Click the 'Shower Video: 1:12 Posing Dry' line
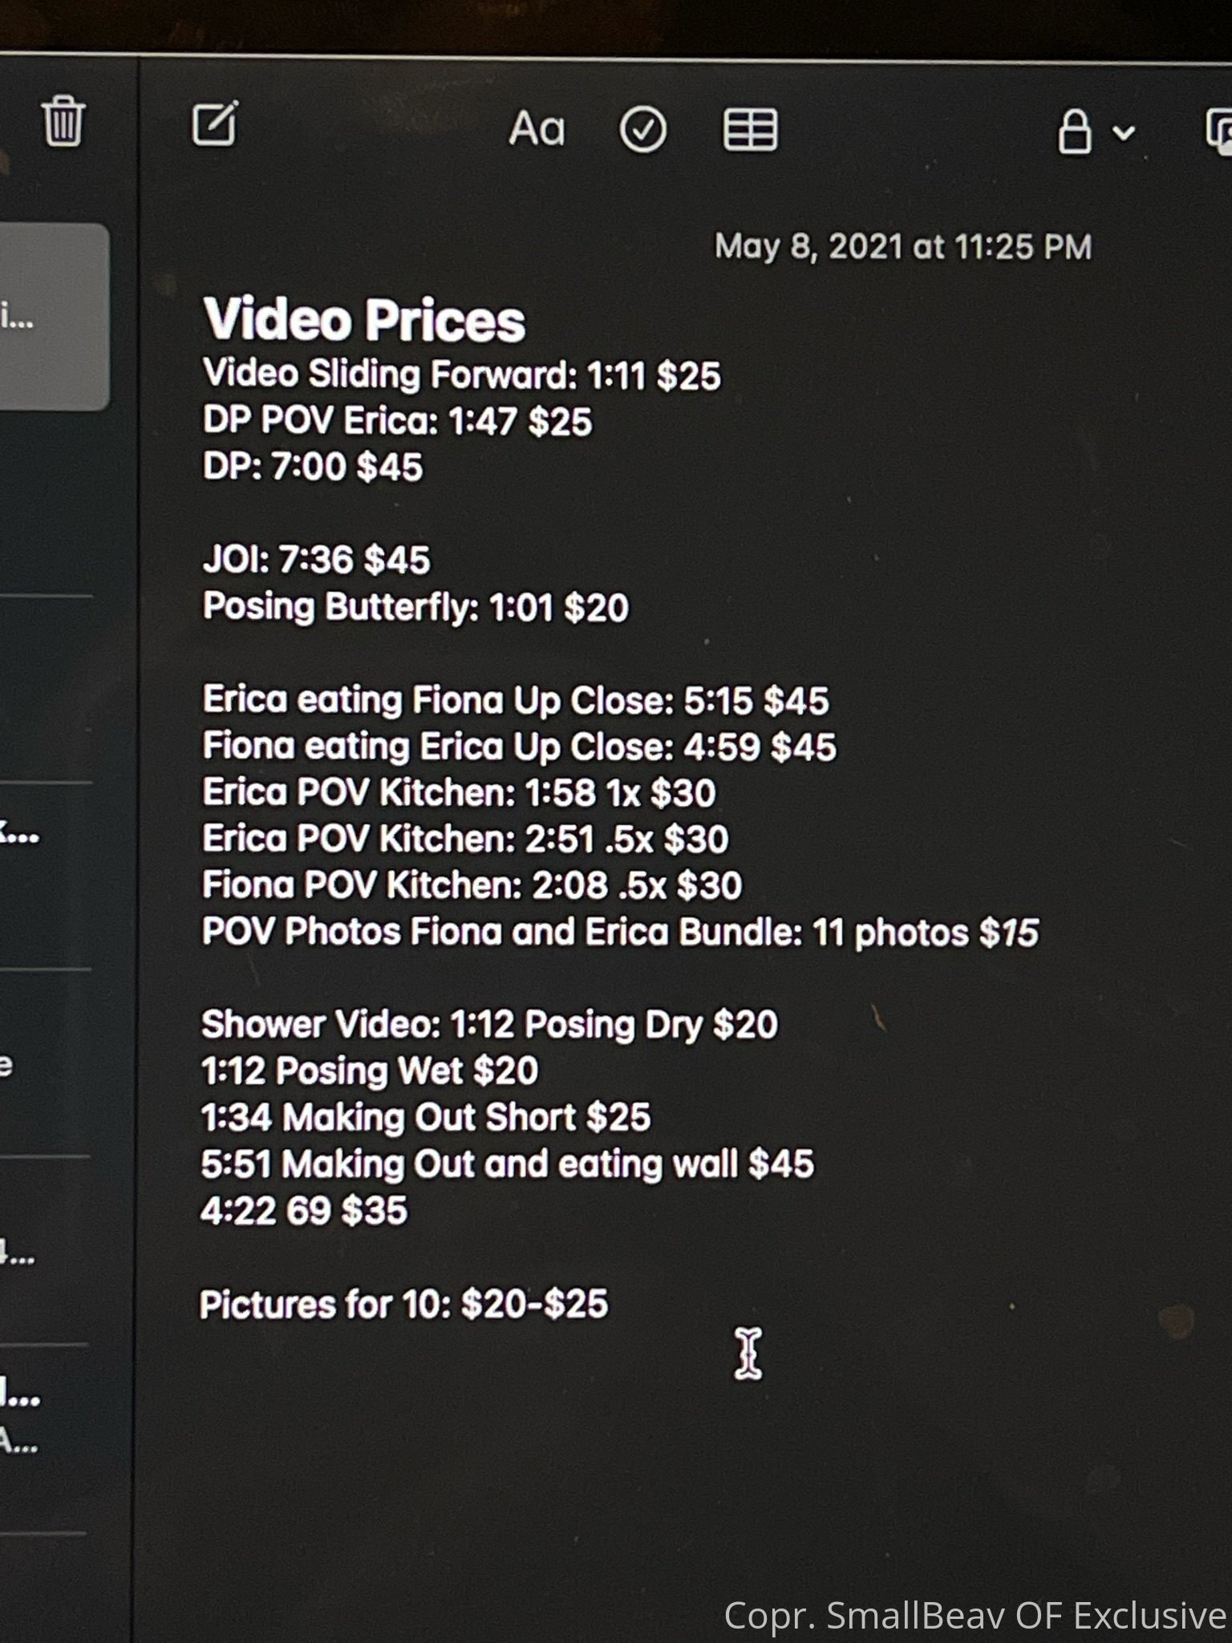Image resolution: width=1232 pixels, height=1643 pixels. click(x=489, y=1025)
